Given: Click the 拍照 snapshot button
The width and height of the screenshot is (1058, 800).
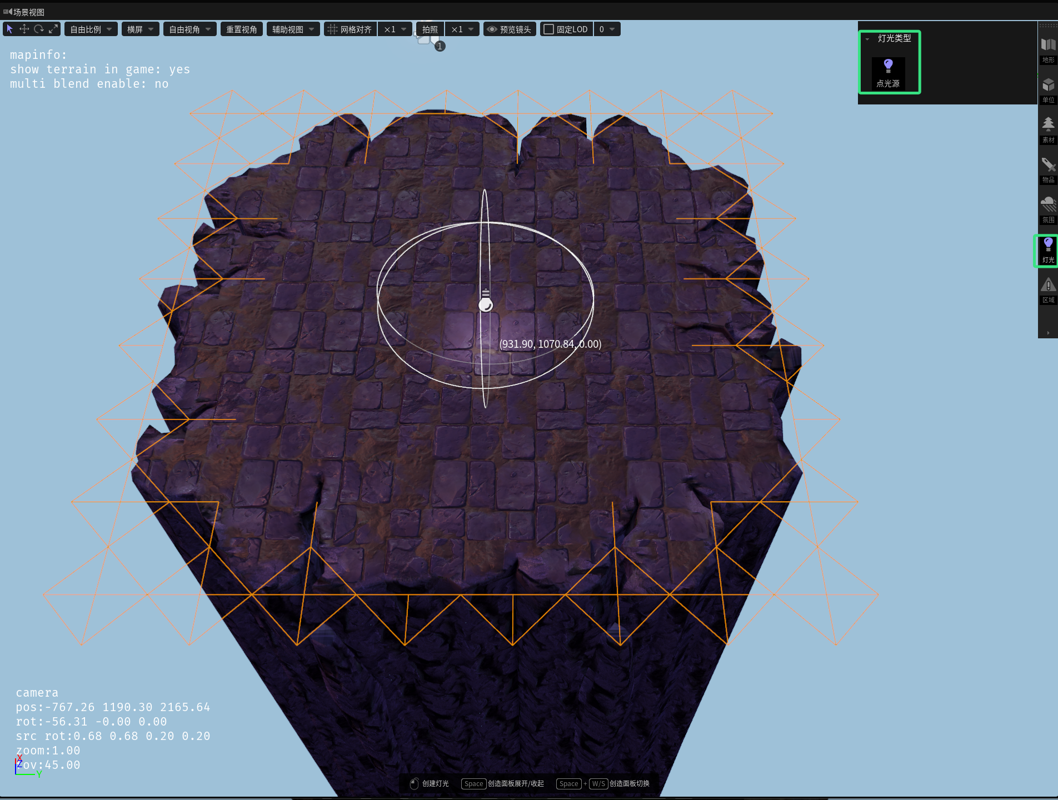Looking at the screenshot, I should coord(430,29).
